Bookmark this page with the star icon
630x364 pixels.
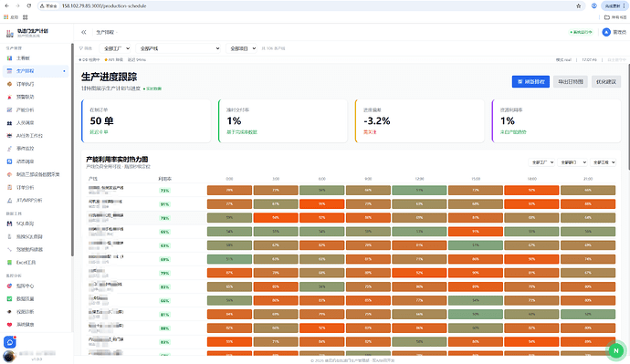coord(579,6)
